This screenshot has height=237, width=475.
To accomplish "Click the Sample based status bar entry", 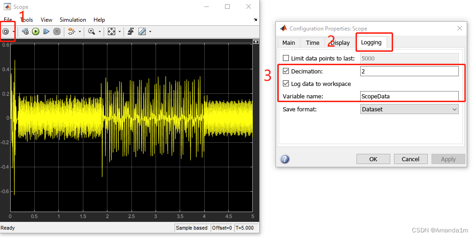I will pos(192,228).
